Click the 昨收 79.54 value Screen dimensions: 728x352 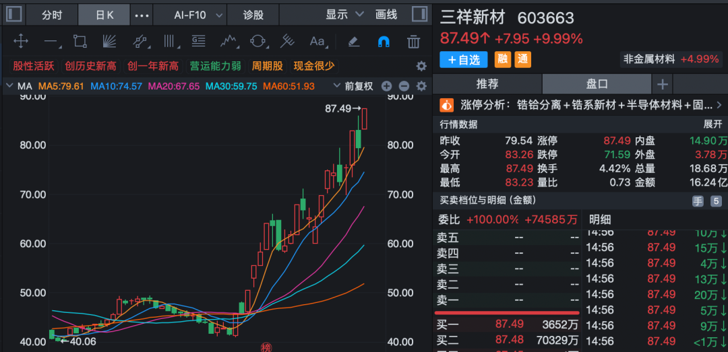[518, 141]
